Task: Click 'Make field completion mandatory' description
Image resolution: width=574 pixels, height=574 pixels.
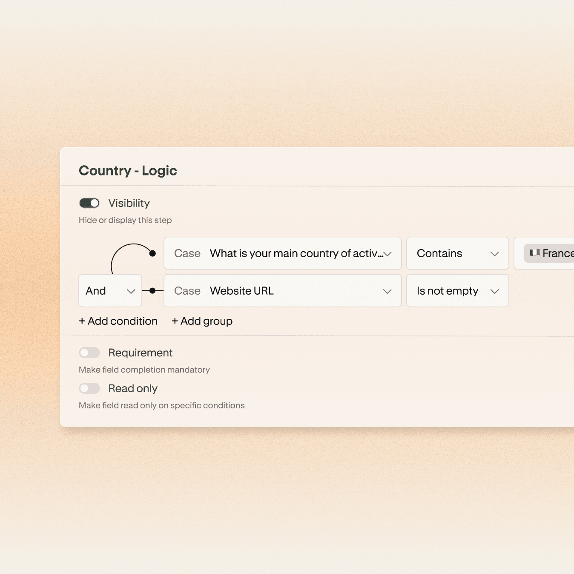Action: click(x=144, y=370)
